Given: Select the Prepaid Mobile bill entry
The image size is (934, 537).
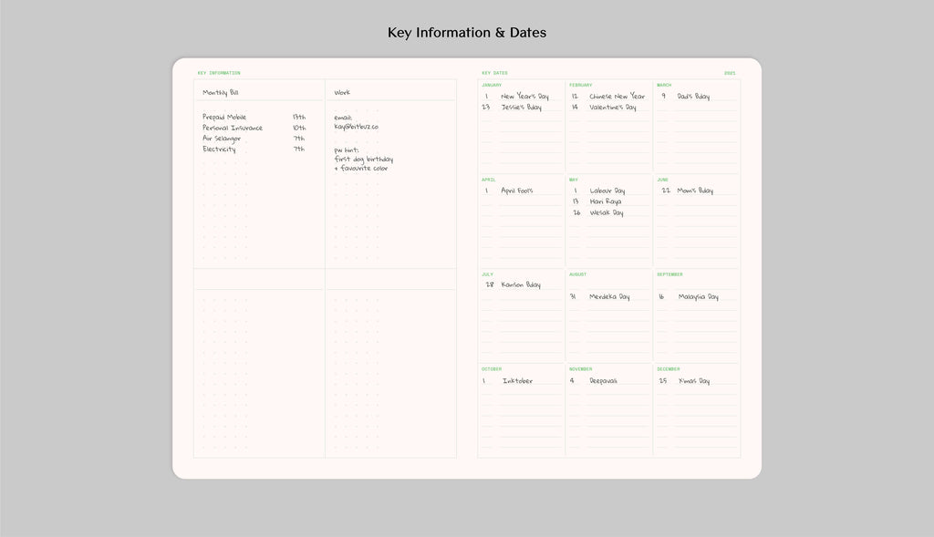Looking at the screenshot, I should coord(224,118).
